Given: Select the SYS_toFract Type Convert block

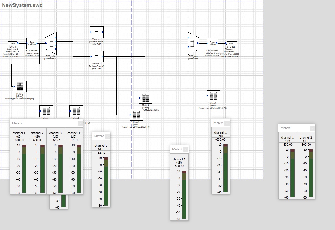Looking at the screenshot, I should (x=212, y=43).
